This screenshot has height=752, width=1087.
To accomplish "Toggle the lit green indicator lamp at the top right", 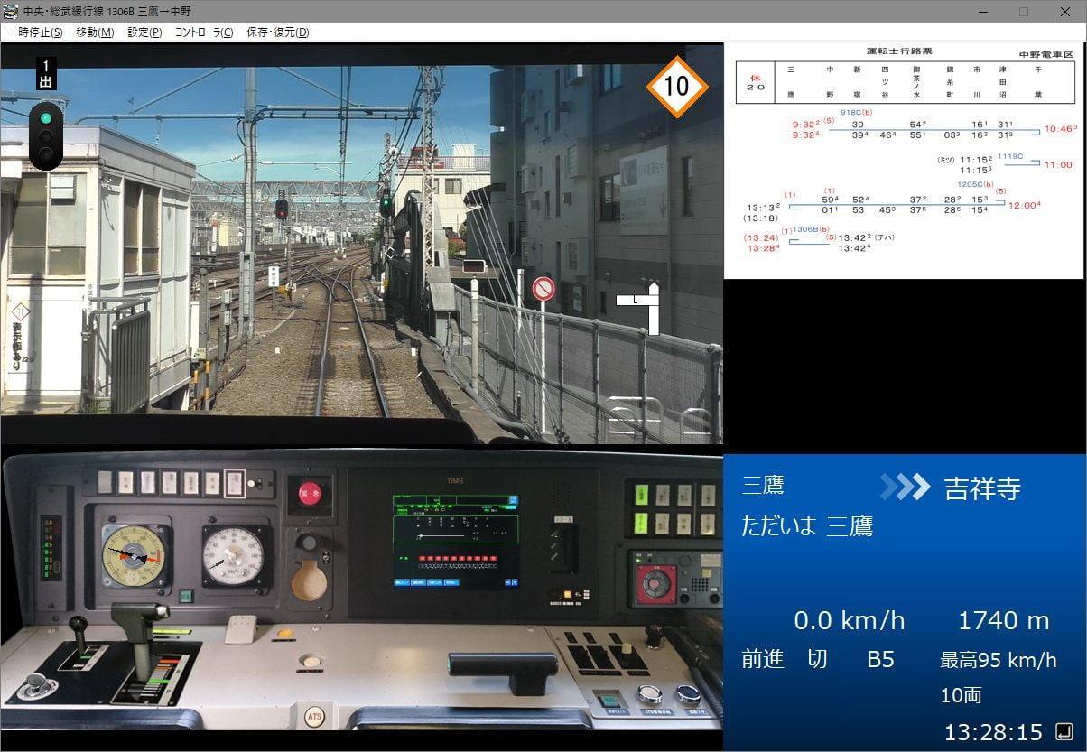I will click(x=642, y=495).
